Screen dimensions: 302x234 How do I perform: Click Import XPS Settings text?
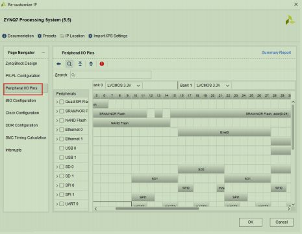[110, 36]
